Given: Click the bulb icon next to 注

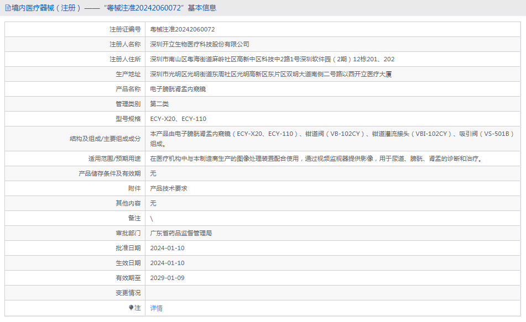Looking at the screenshot, I should coord(131,308).
